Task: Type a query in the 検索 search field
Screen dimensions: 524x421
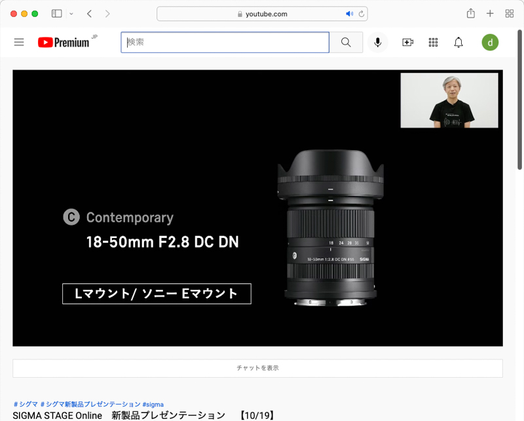Action: (x=225, y=42)
